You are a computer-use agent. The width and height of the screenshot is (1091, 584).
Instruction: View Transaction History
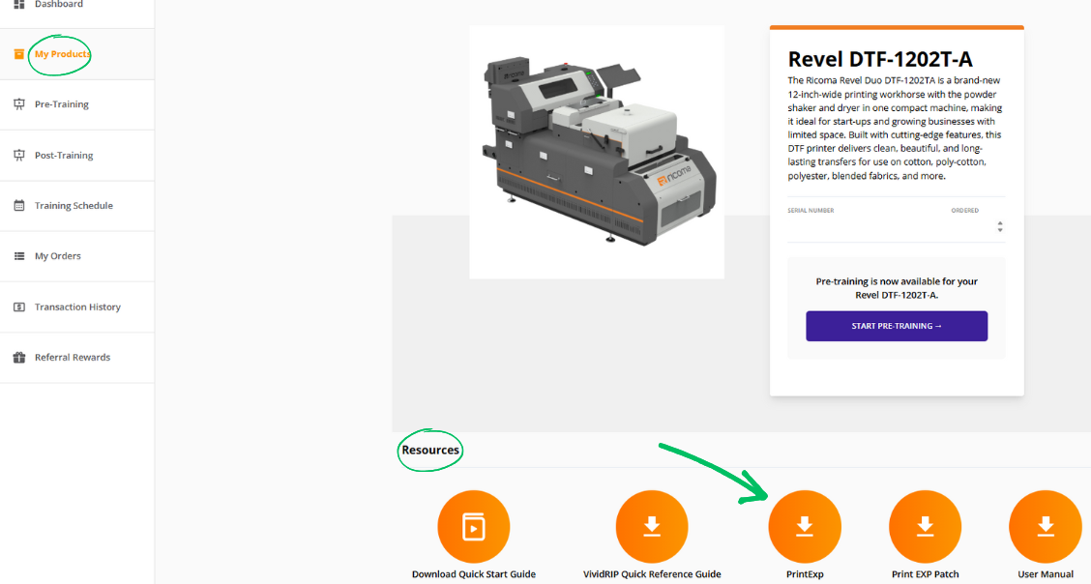[76, 307]
